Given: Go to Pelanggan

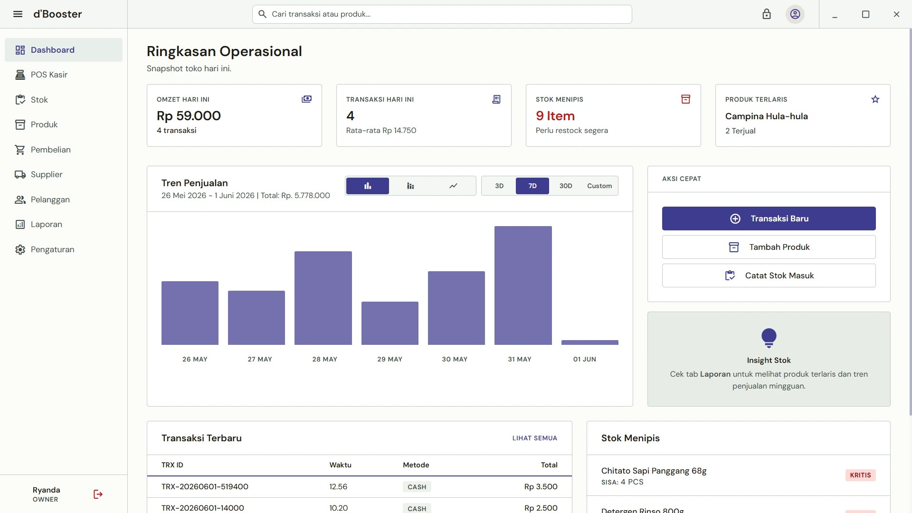Looking at the screenshot, I should [64, 199].
